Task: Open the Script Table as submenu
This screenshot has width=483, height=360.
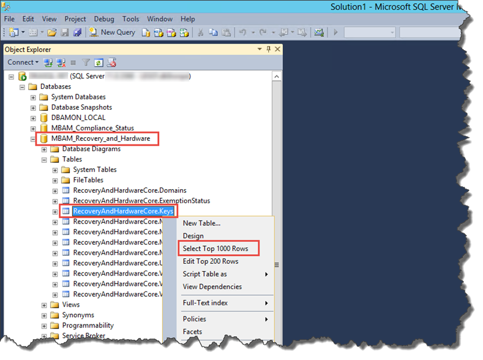Action: (225, 274)
